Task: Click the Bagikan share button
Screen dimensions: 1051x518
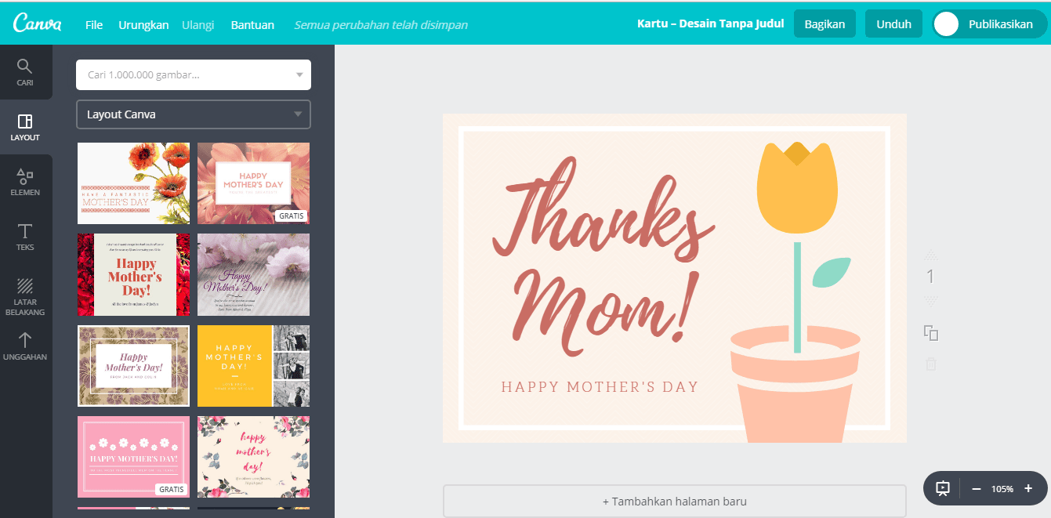Action: tap(824, 24)
